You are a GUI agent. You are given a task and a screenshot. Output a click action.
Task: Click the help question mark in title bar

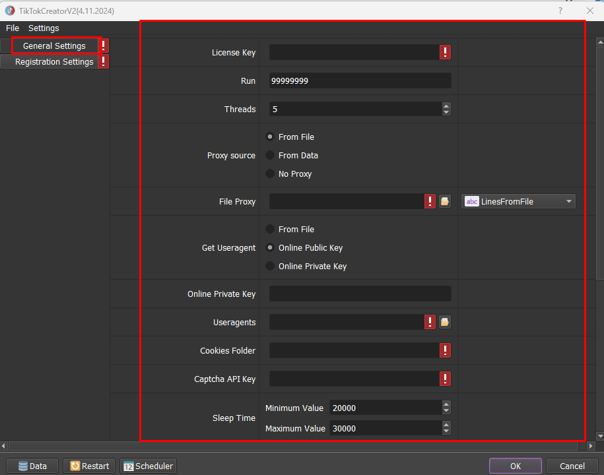coord(560,11)
